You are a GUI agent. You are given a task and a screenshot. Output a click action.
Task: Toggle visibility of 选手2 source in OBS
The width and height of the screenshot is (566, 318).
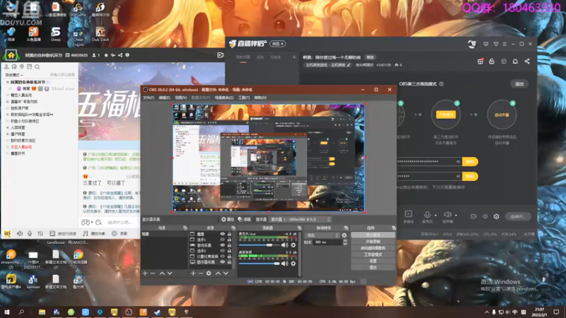(x=222, y=251)
